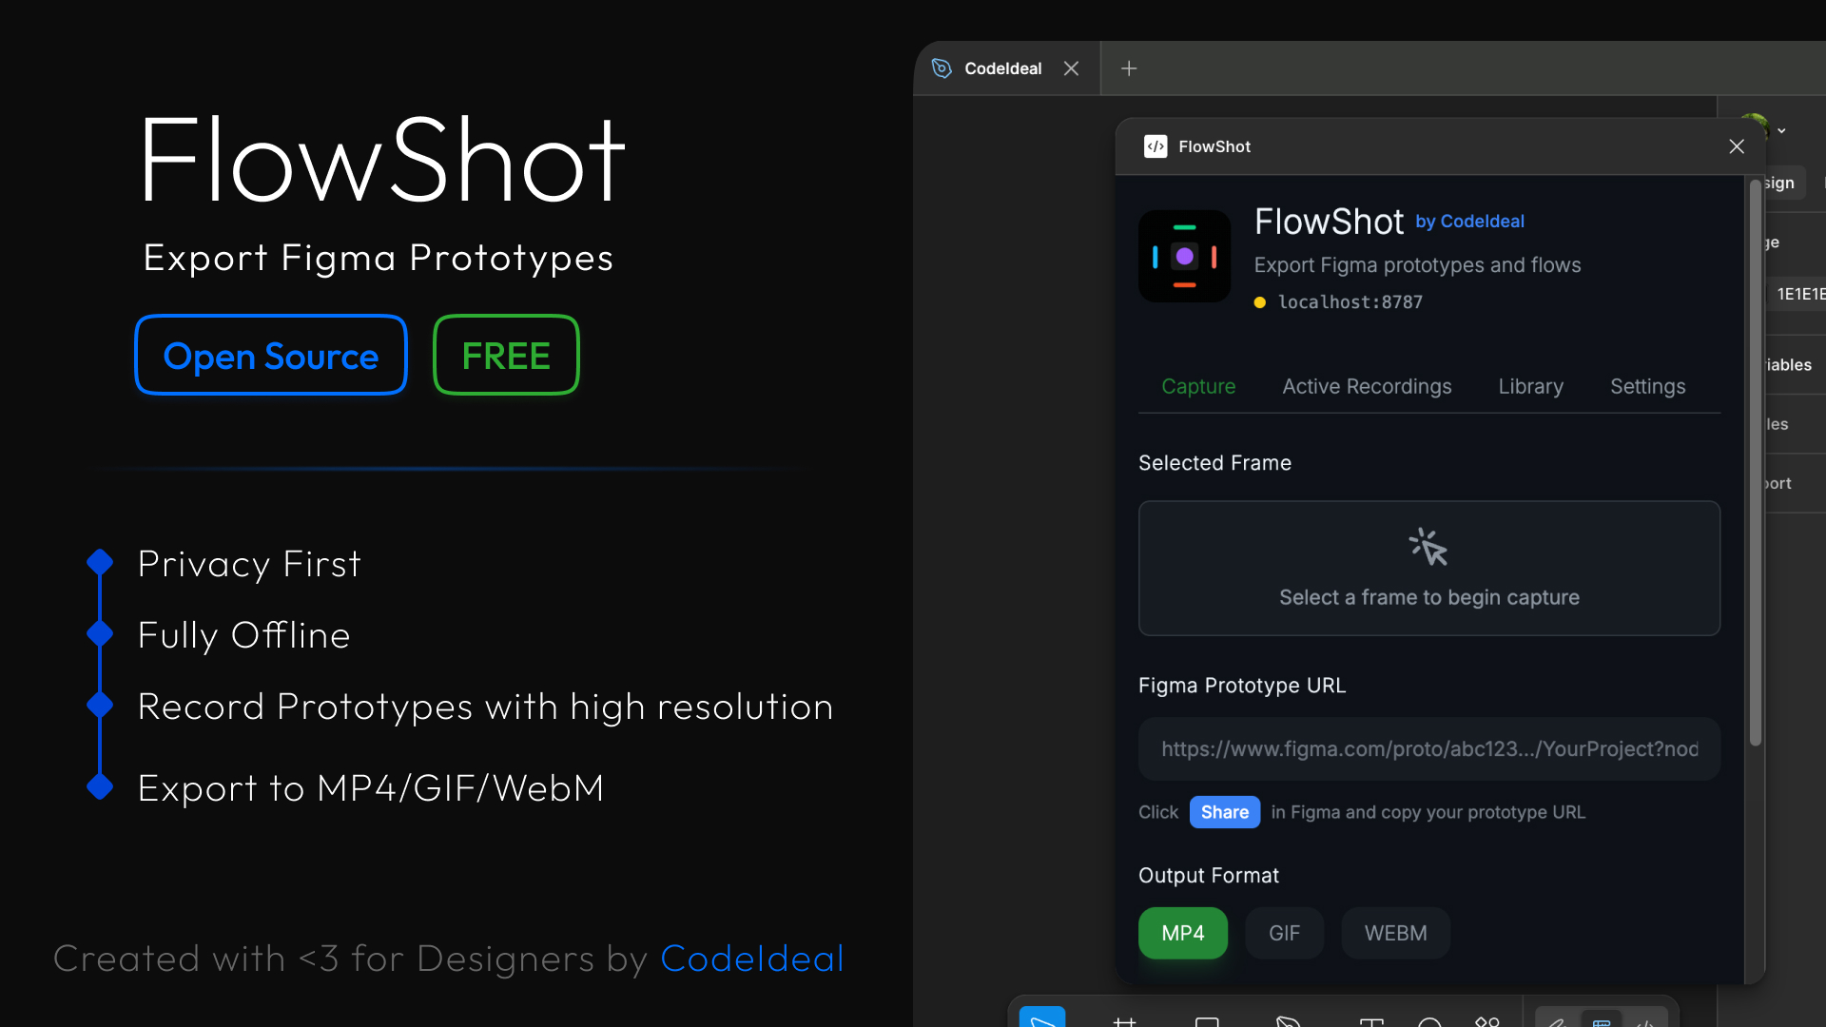Click the FlowShot plugin icon in the panel header
The image size is (1826, 1027).
click(x=1156, y=146)
